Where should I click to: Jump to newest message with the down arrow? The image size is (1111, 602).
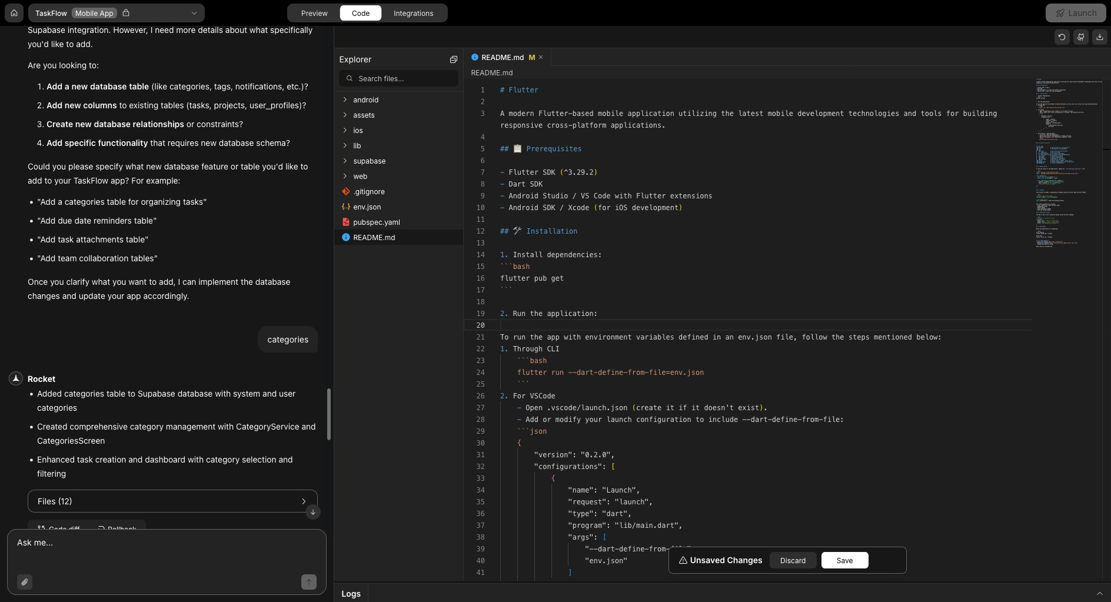[312, 513]
